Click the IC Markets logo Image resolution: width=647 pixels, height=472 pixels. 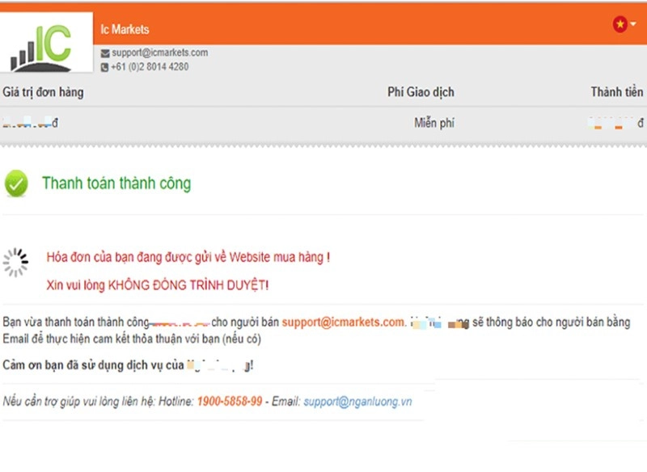[46, 43]
